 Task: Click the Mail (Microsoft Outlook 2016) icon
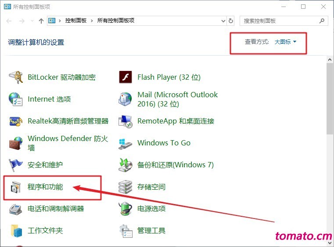pyautogui.click(x=125, y=99)
